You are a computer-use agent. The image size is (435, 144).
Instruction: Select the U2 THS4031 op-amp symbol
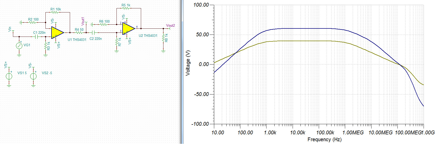(128, 28)
